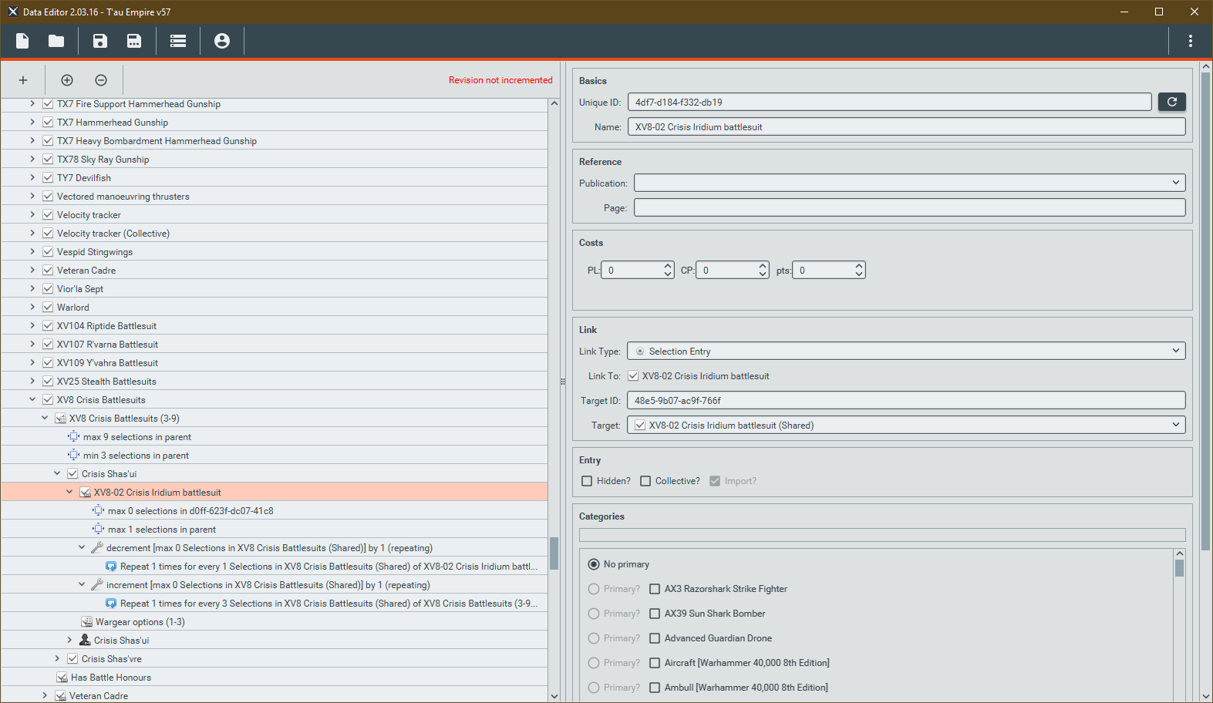Open the list view toolbar icon
The height and width of the screenshot is (703, 1213).
pyautogui.click(x=178, y=41)
